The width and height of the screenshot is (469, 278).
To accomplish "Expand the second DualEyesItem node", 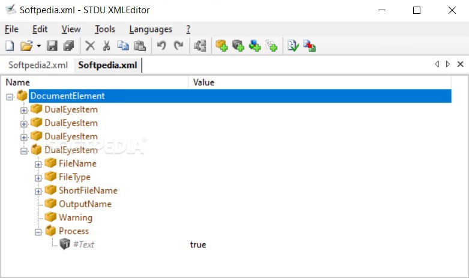I will tap(24, 124).
